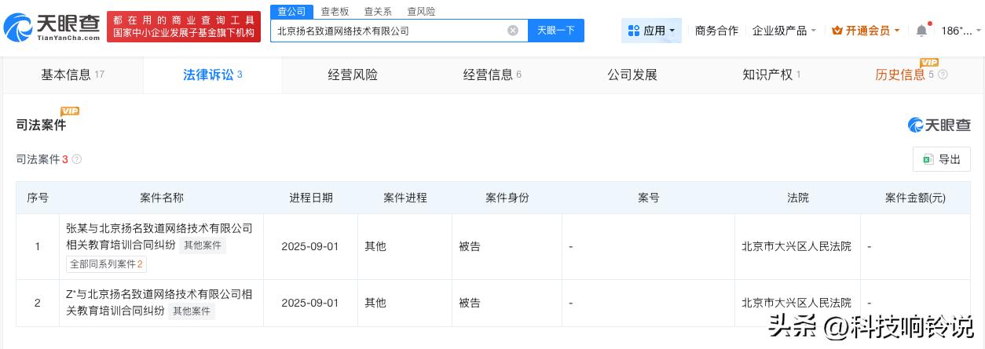Click the 案件进程 column header
Viewport: 985px width, 349px height.
click(405, 198)
